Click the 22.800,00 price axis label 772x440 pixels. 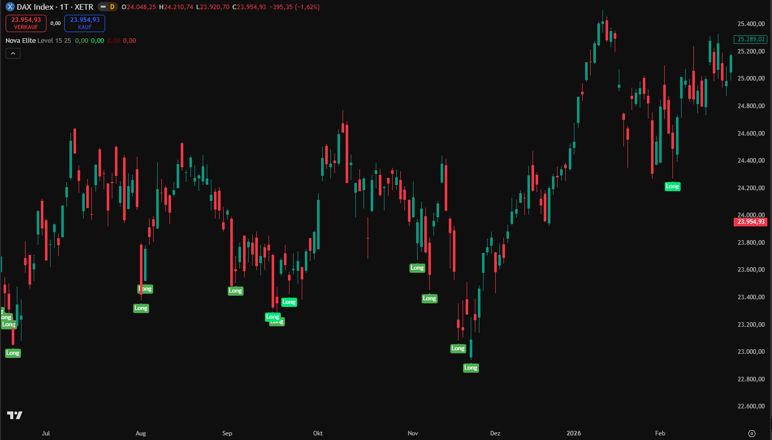pos(751,379)
